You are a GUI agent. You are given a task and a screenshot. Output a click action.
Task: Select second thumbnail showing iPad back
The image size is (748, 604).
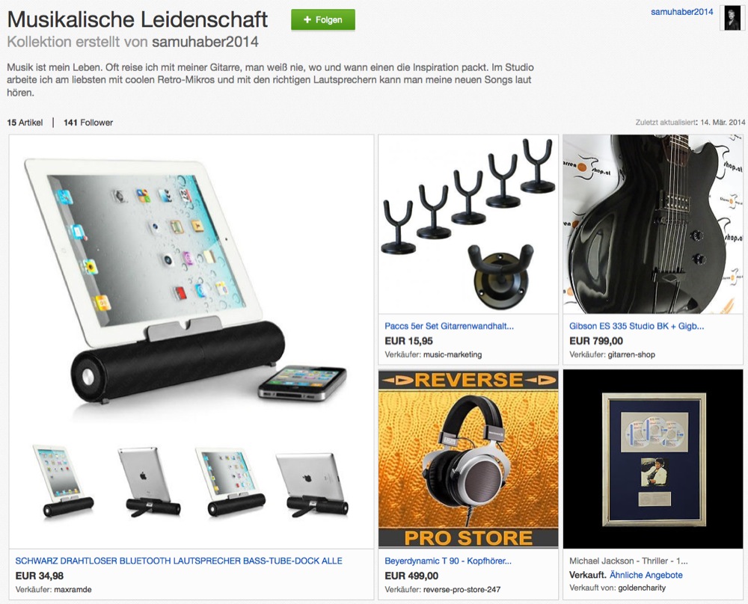150,482
